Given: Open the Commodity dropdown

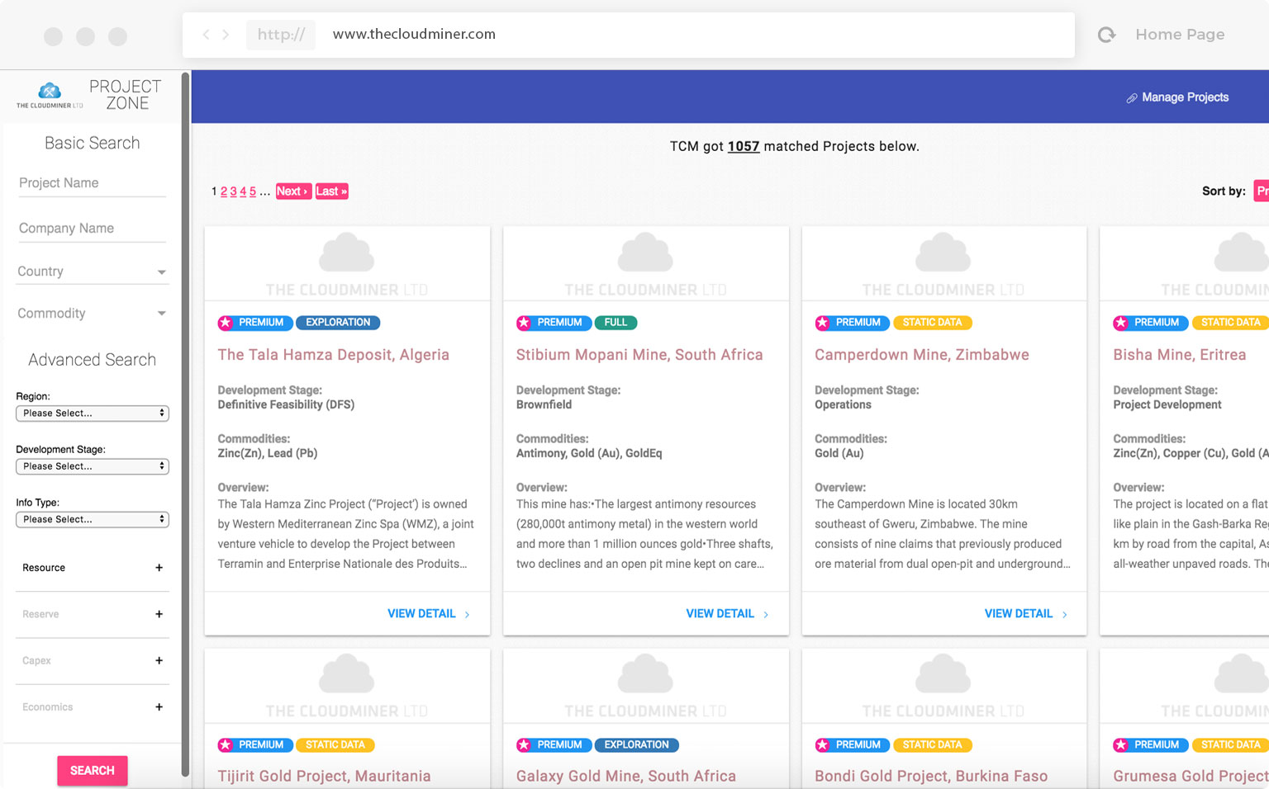Looking at the screenshot, I should [93, 314].
